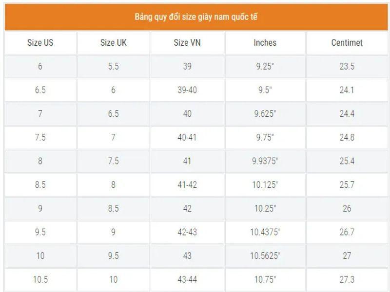Click the 9.25" inches cell
The height and width of the screenshot is (292, 390).
(x=265, y=67)
